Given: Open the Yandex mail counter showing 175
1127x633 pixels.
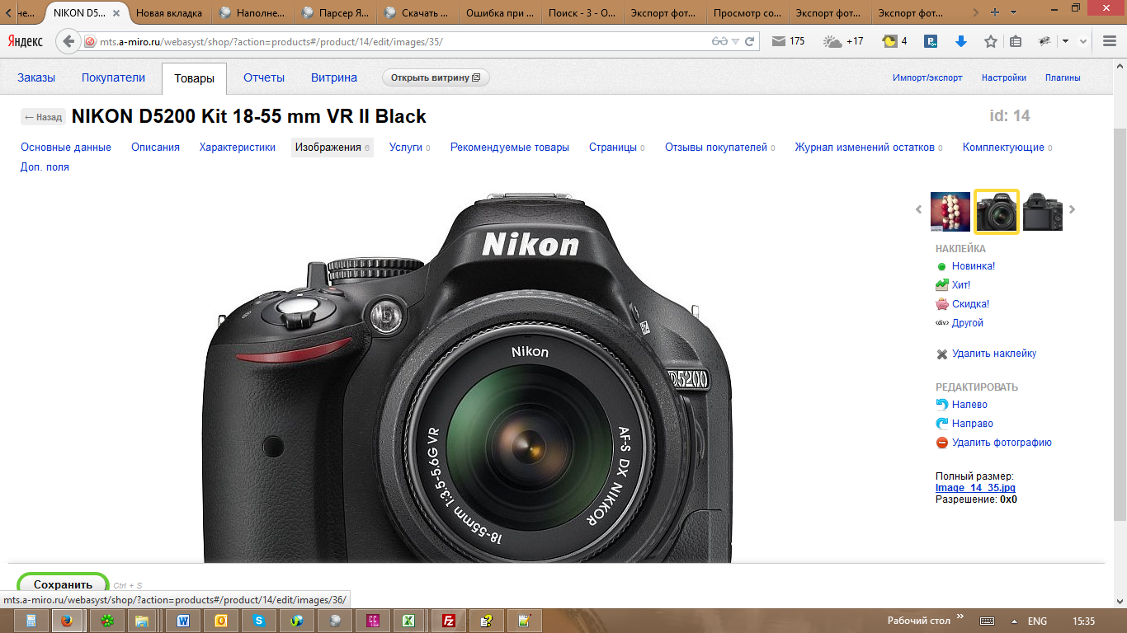Looking at the screenshot, I should coord(788,41).
